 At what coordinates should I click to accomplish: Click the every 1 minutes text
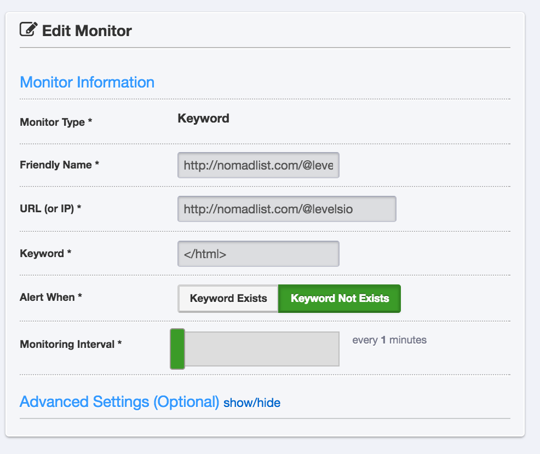[x=389, y=340]
